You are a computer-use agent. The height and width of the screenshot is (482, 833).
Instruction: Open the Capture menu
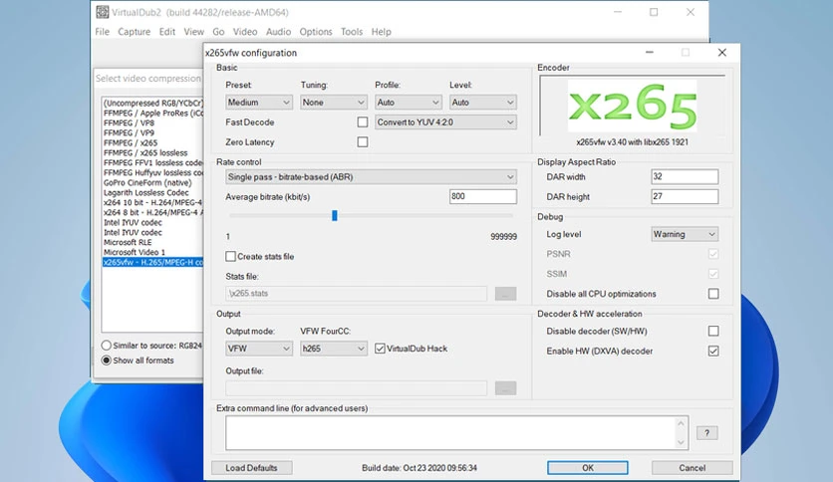pos(134,31)
